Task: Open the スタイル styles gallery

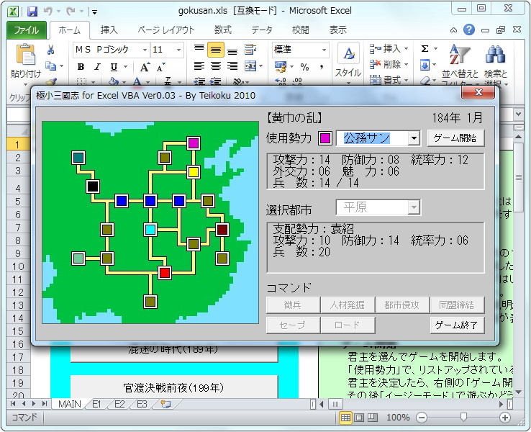Action: coord(348,63)
